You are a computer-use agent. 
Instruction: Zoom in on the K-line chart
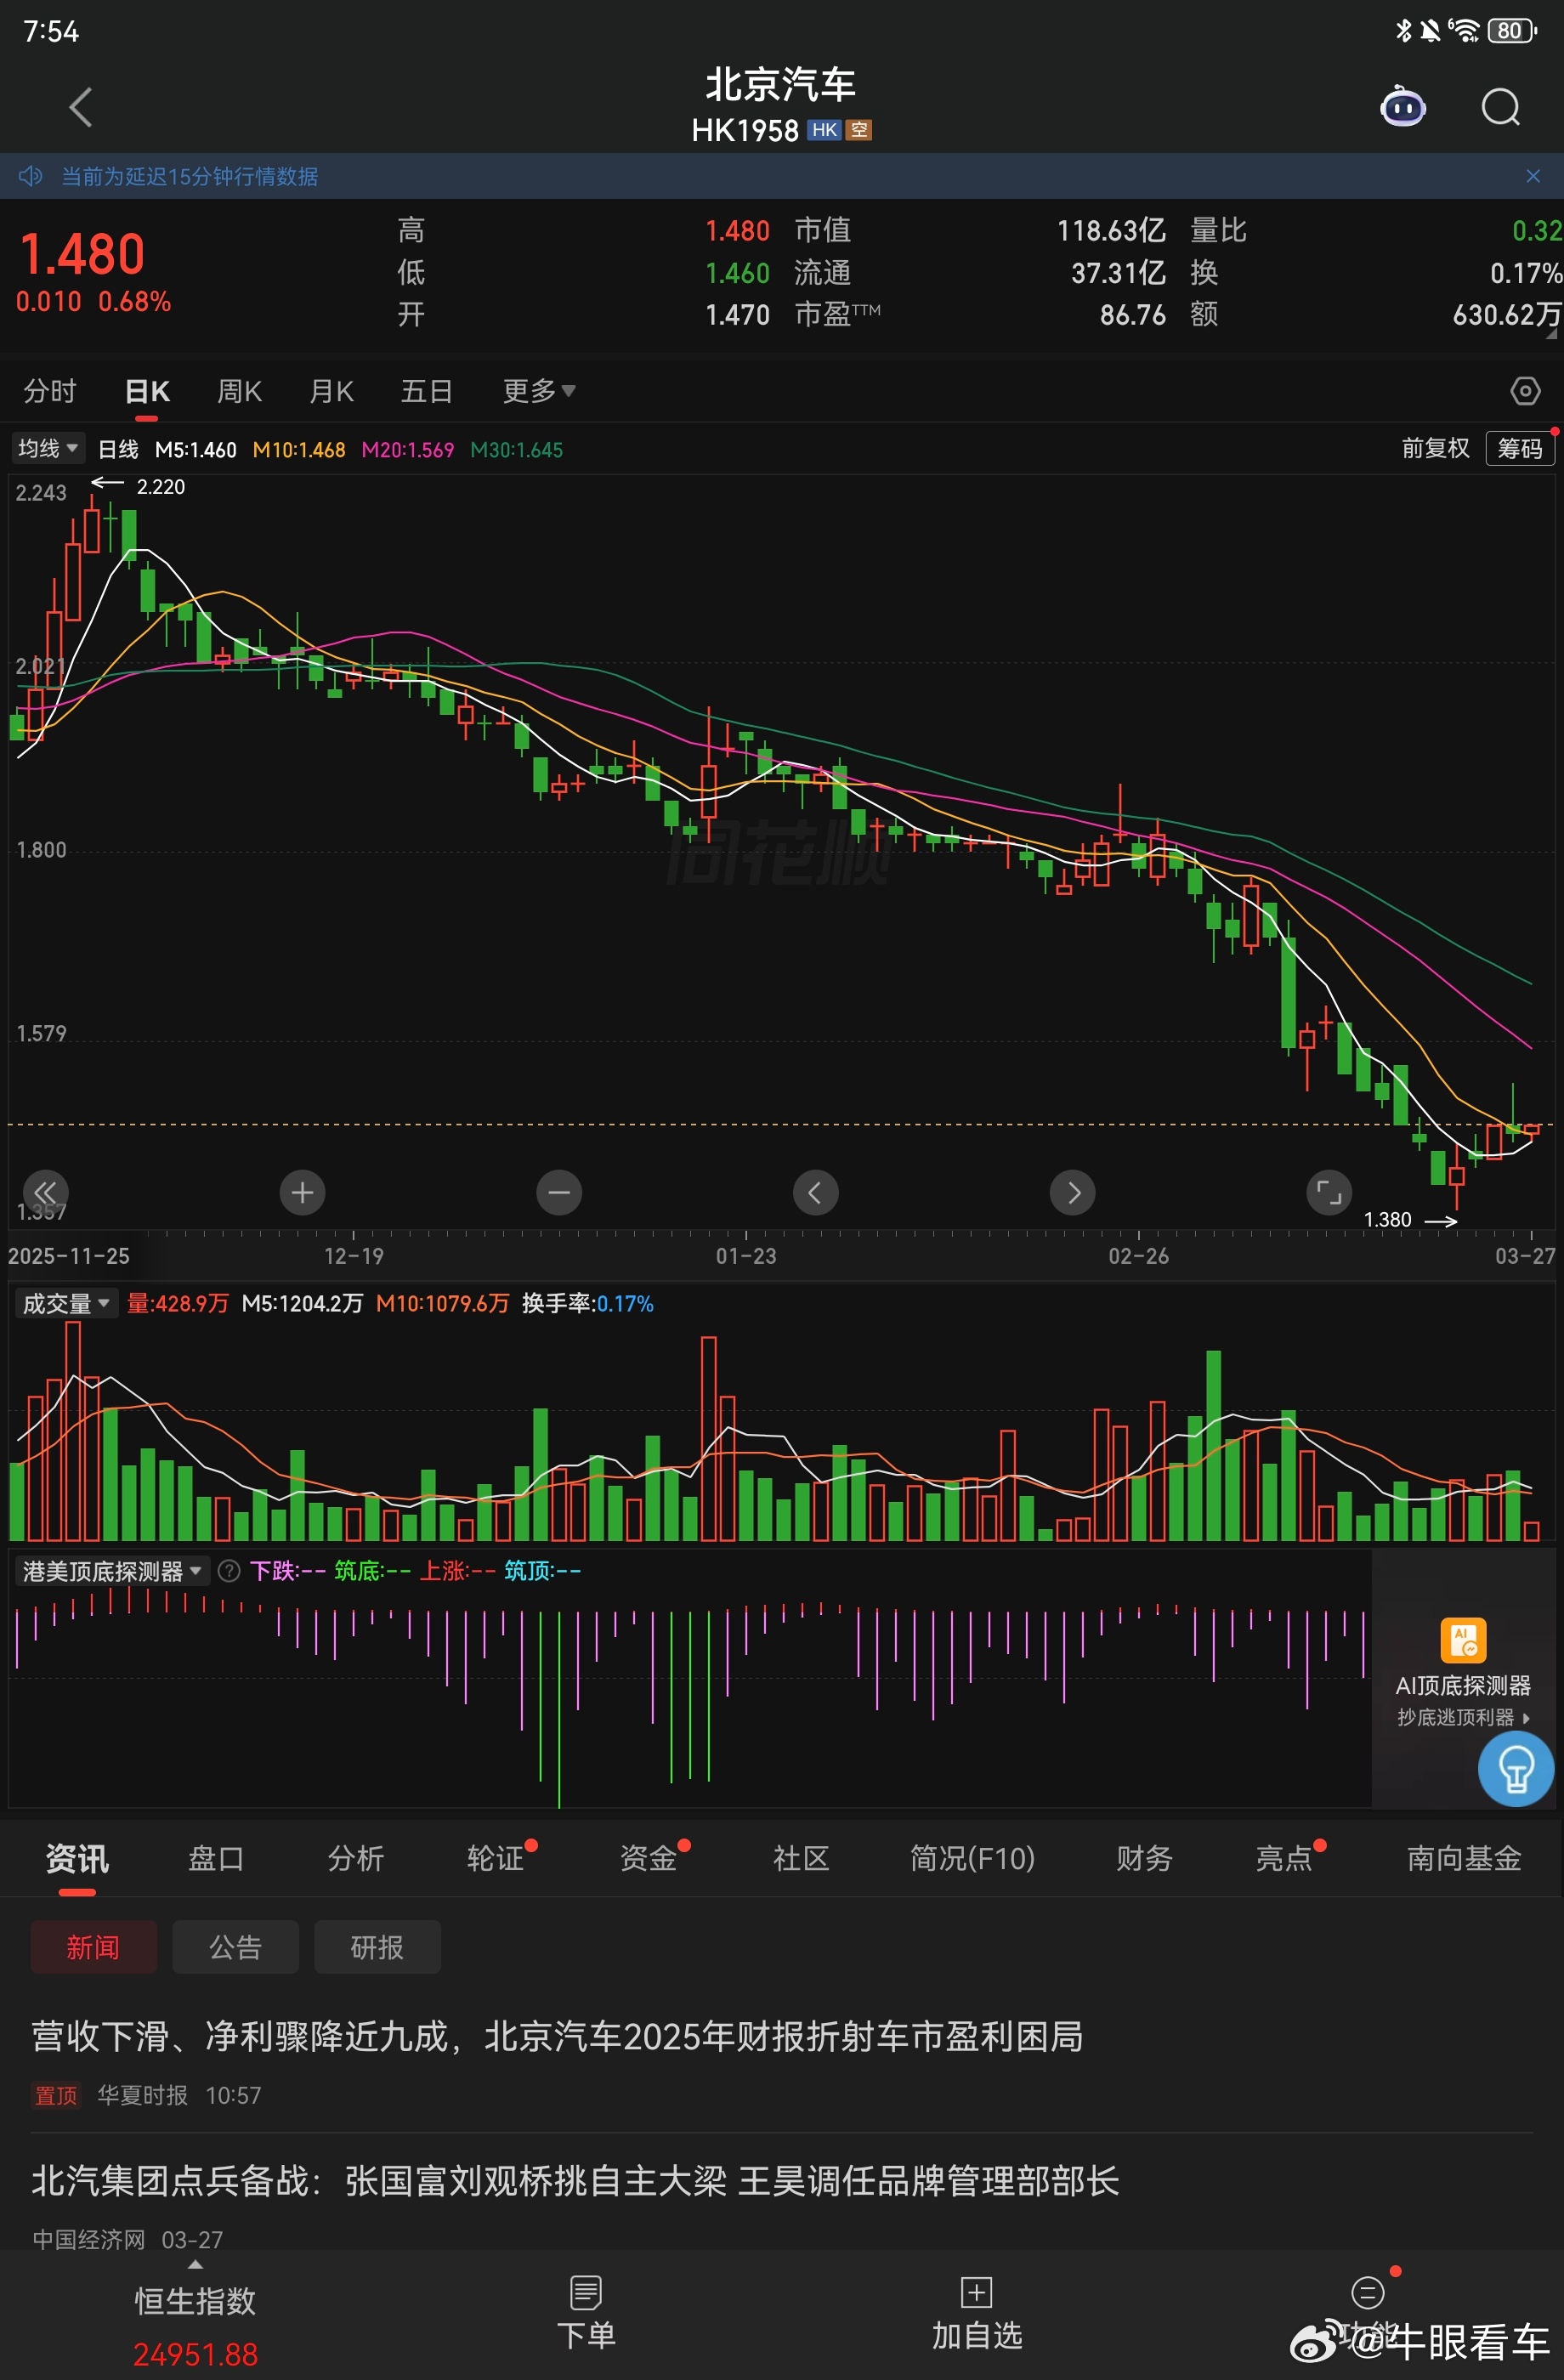coord(302,1192)
